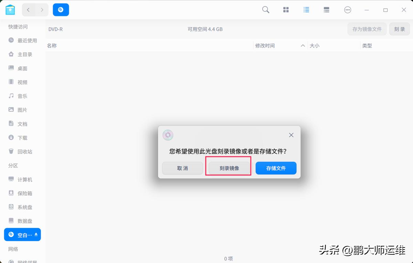Cancel the burn dialog with 取消
The image size is (413, 263).
[x=182, y=168]
